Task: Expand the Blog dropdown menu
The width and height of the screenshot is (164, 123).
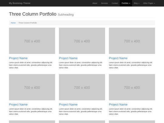Action: [x=136, y=3]
